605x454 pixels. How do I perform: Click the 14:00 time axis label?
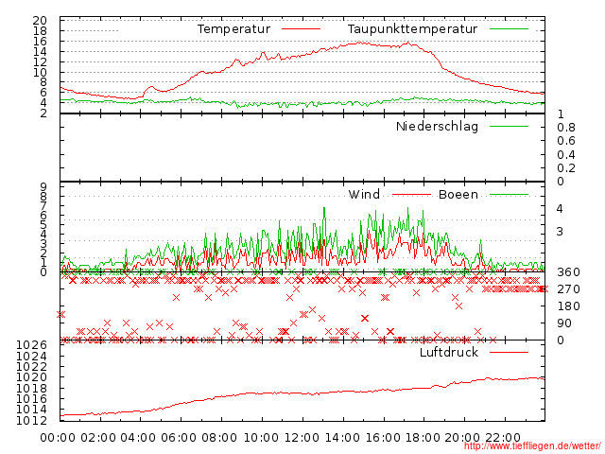(x=342, y=438)
